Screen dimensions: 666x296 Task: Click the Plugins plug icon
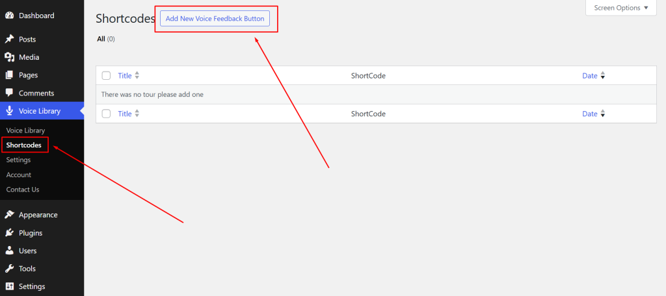[9, 233]
